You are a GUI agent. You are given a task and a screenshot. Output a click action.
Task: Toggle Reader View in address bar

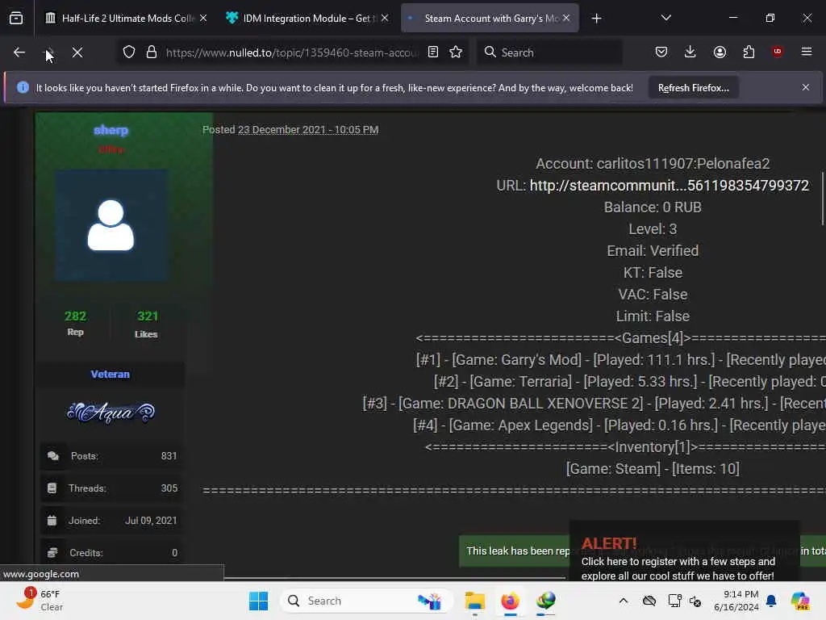coord(433,52)
